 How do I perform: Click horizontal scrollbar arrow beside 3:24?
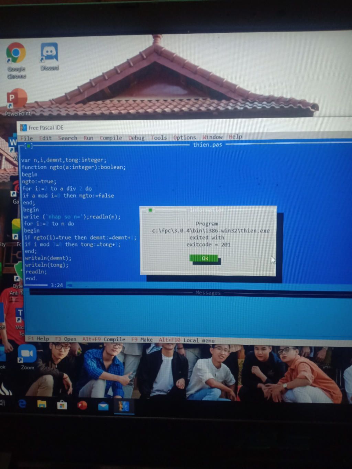69,285
